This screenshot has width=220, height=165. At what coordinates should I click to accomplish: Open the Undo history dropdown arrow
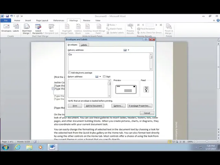[x=14, y=16]
